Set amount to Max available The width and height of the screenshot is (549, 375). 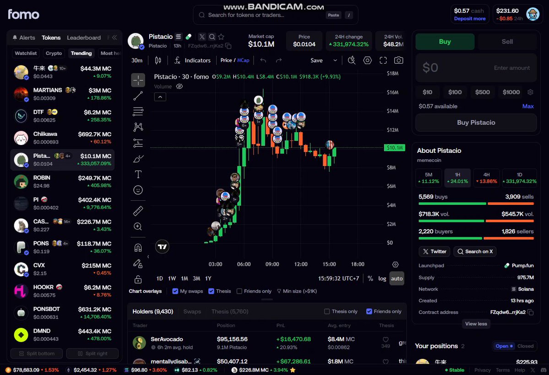[x=527, y=106]
